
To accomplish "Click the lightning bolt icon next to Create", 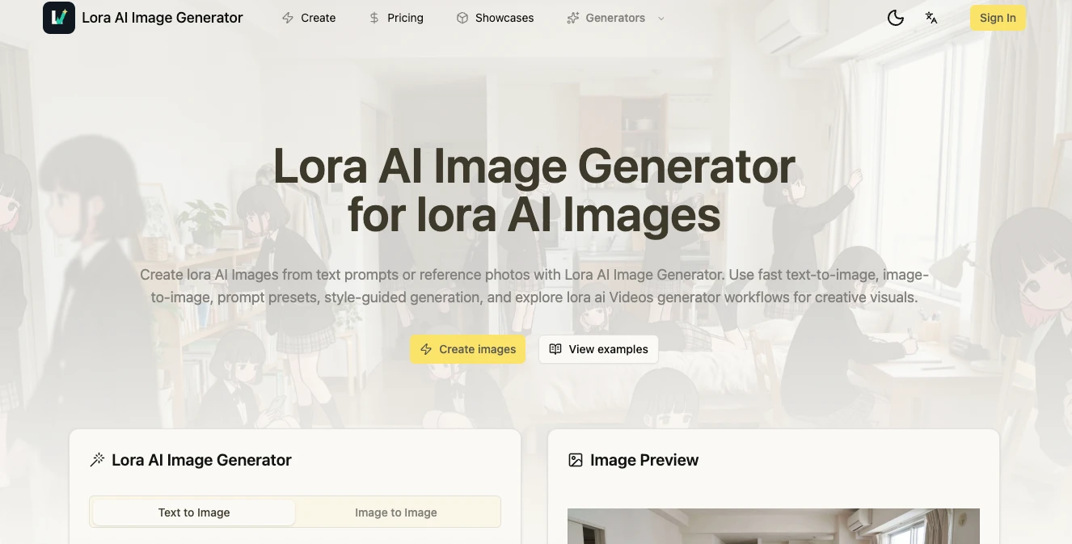I will tap(288, 18).
